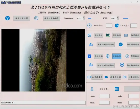Click the chart icon beside 结果展示
This screenshot has height=109, width=140.
click(x=126, y=35)
